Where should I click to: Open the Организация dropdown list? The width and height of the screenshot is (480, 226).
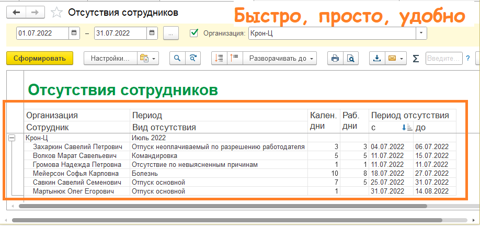pyautogui.click(x=421, y=33)
